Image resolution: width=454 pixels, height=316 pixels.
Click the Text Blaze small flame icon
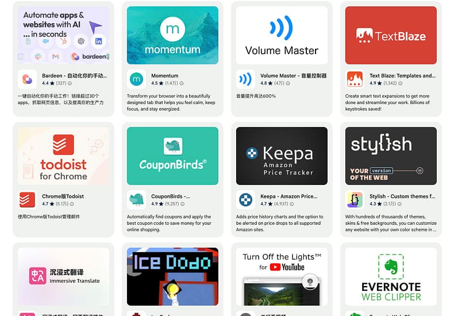pos(355,79)
